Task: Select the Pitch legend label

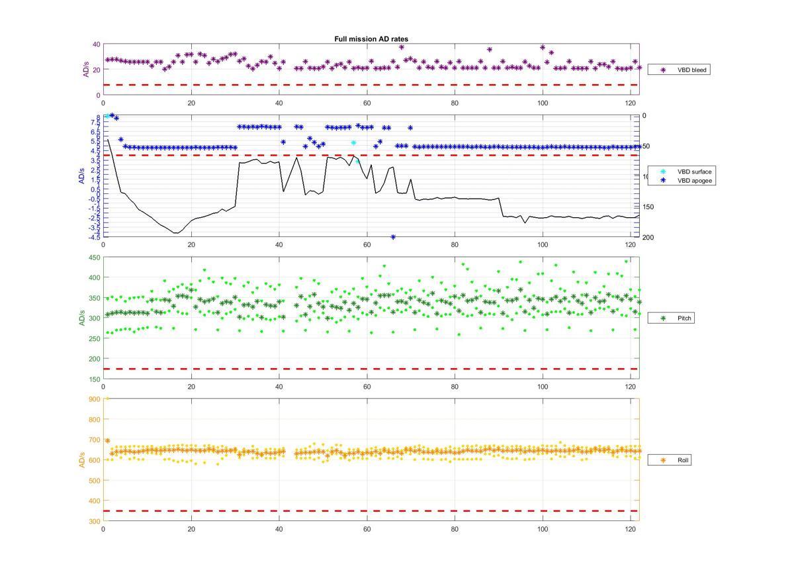Action: coord(684,318)
